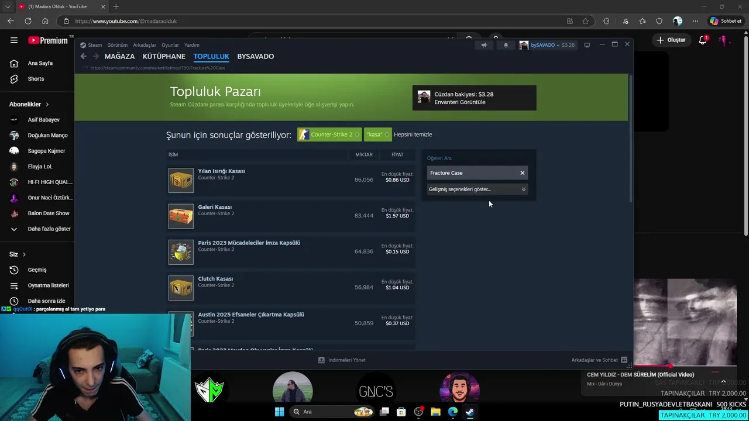The image size is (749, 421).
Task: Remove the "kasa" filter tag
Action: click(x=387, y=134)
